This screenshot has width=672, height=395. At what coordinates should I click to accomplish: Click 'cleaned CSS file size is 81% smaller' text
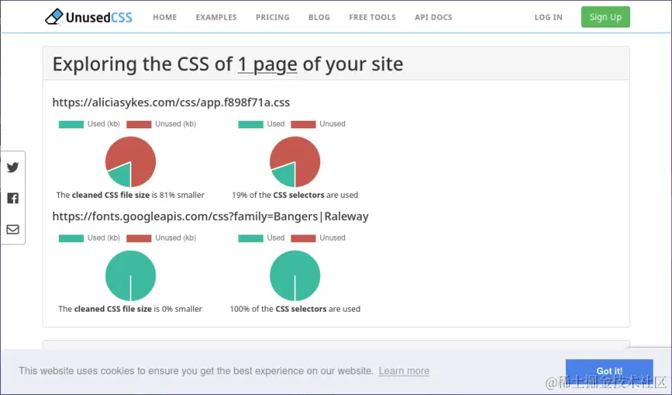point(131,195)
